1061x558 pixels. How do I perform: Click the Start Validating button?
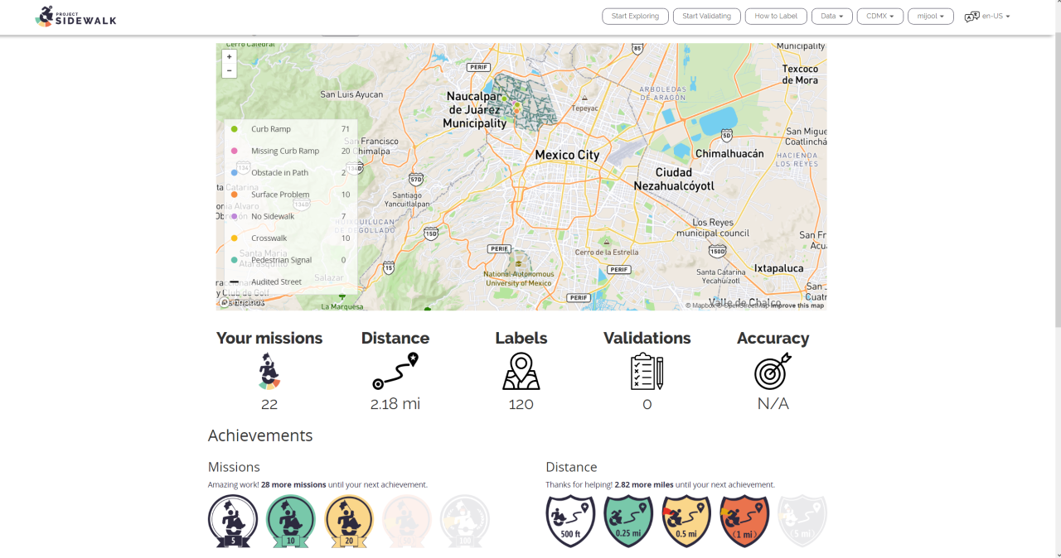[706, 16]
